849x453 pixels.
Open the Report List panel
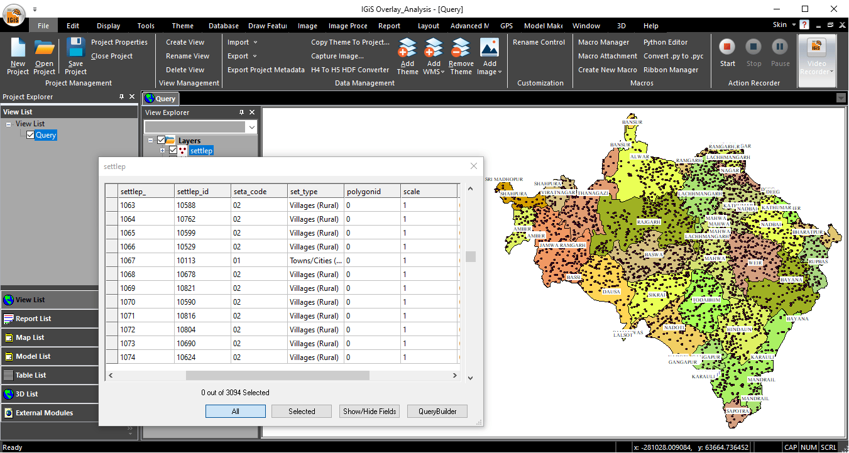coord(50,319)
